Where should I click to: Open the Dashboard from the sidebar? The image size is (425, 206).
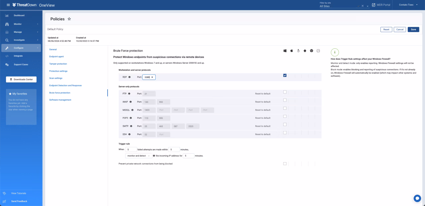[x=19, y=15]
